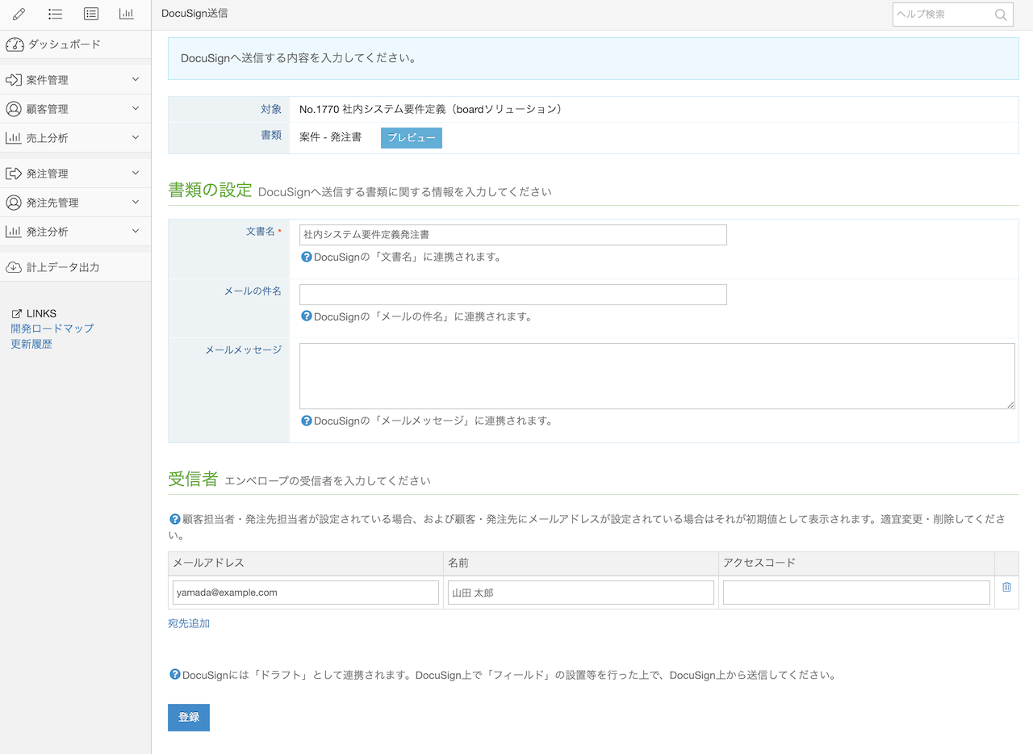1033x754 pixels.
Task: Click the LINKS external link icon
Action: click(16, 313)
